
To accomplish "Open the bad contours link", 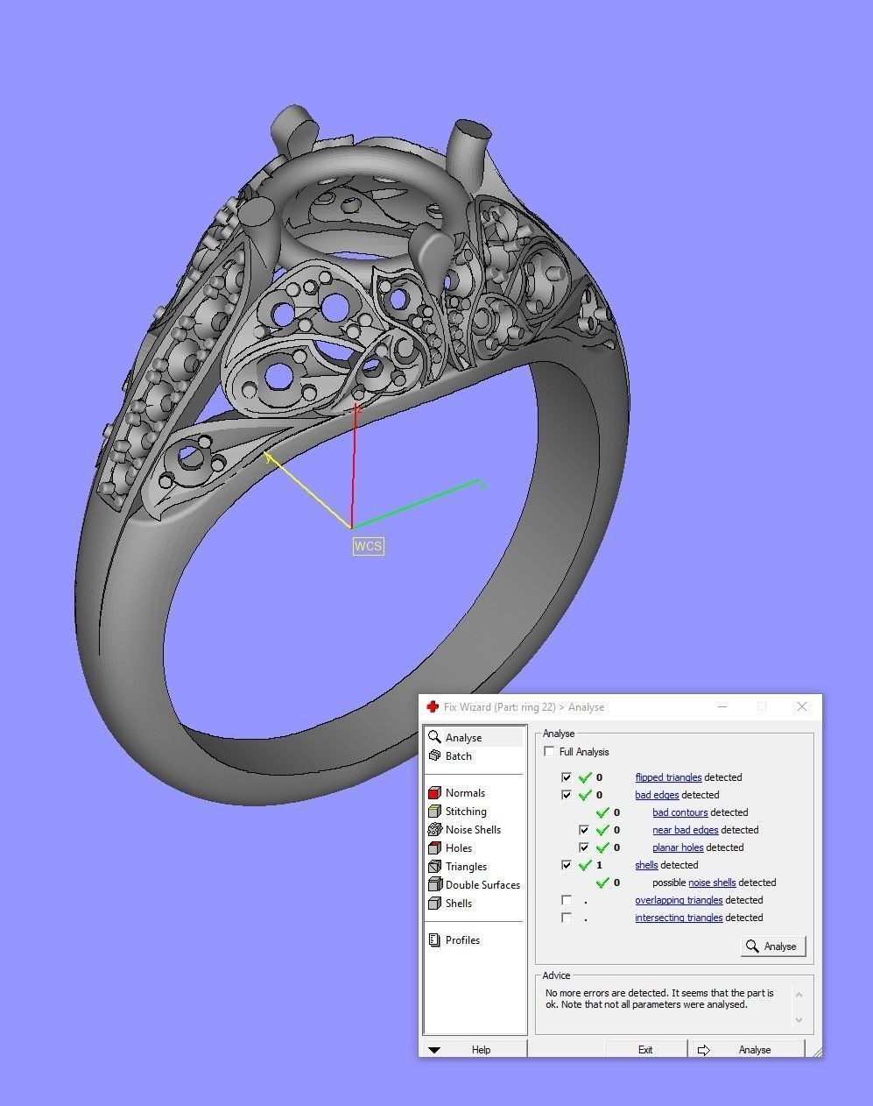I will (x=679, y=812).
